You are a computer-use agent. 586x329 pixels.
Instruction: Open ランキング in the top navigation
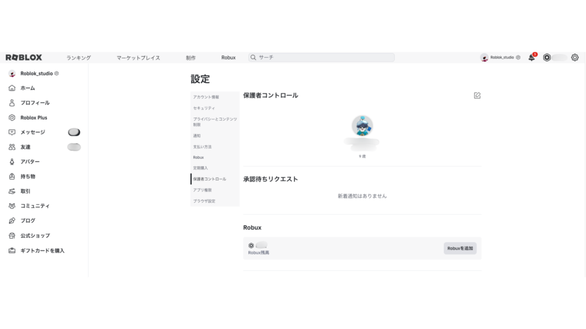[78, 58]
